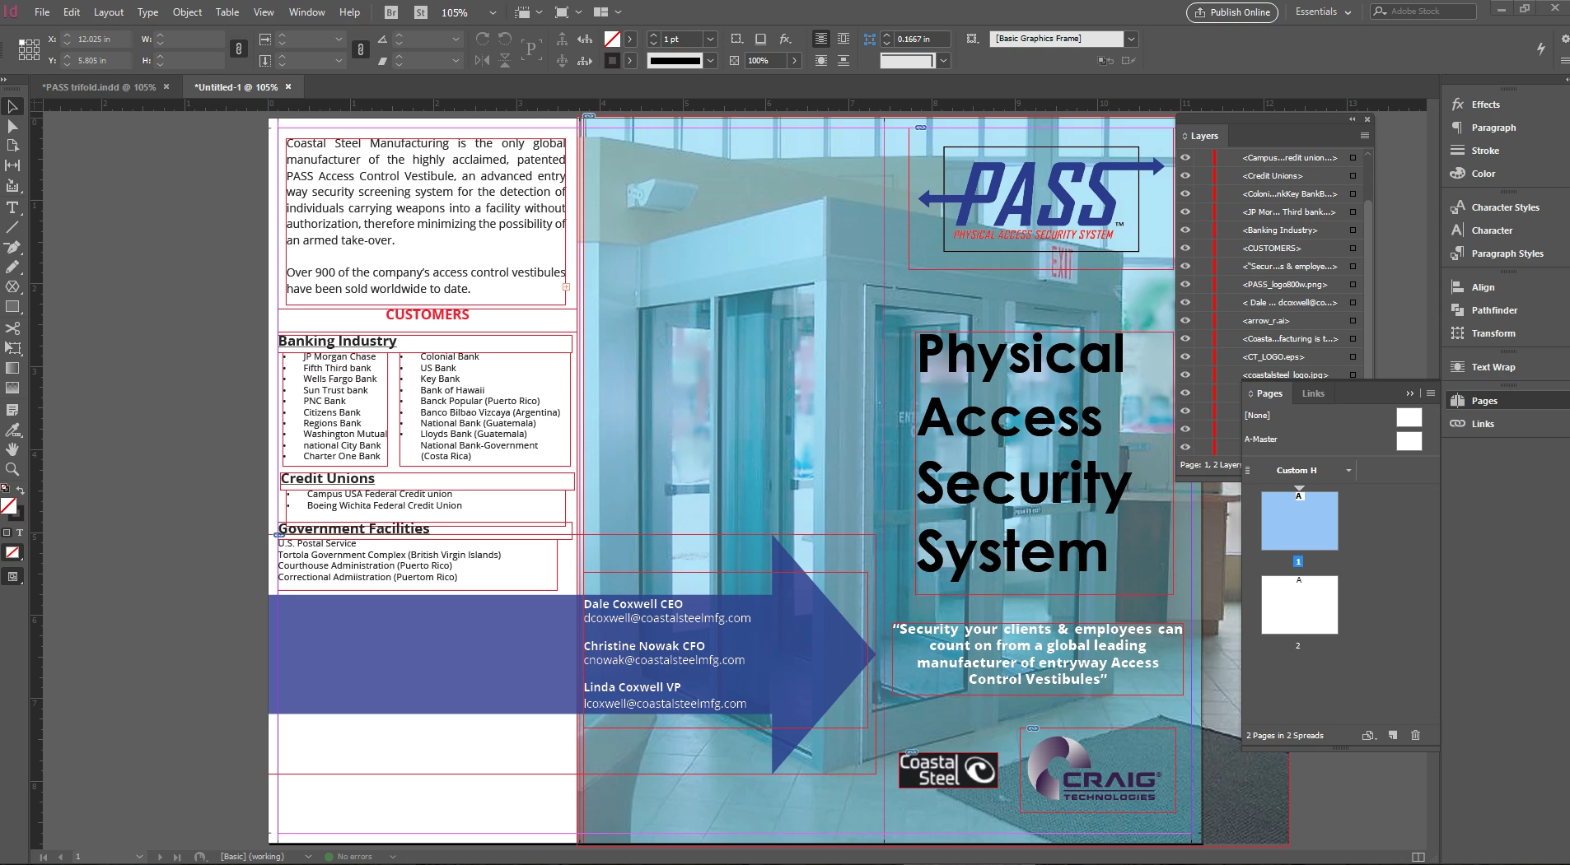Switch to the Links tab
The image size is (1570, 865).
tap(1313, 393)
